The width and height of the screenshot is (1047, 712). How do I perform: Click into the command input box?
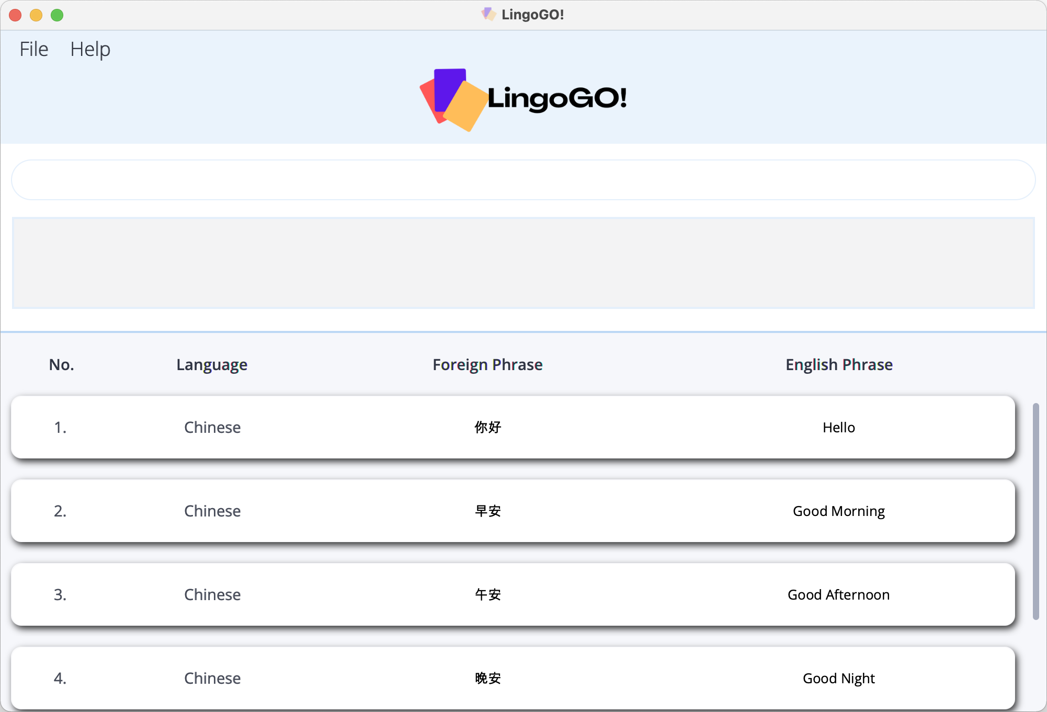[523, 180]
